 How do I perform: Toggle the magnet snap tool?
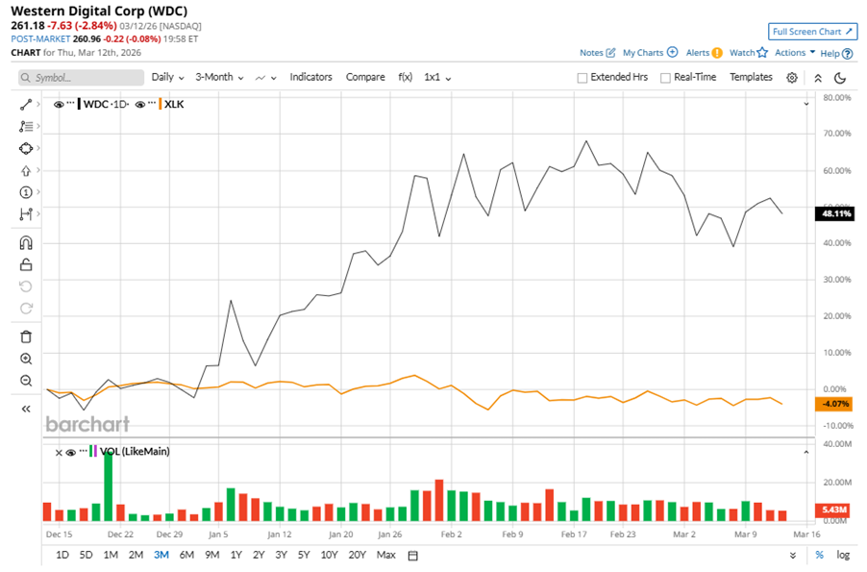coord(25,243)
